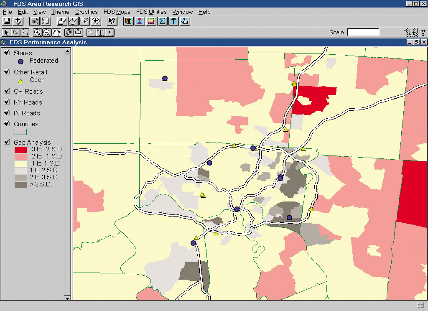Click the hammer tool toolbar icon
This screenshot has height=311, width=428.
coord(173,21)
